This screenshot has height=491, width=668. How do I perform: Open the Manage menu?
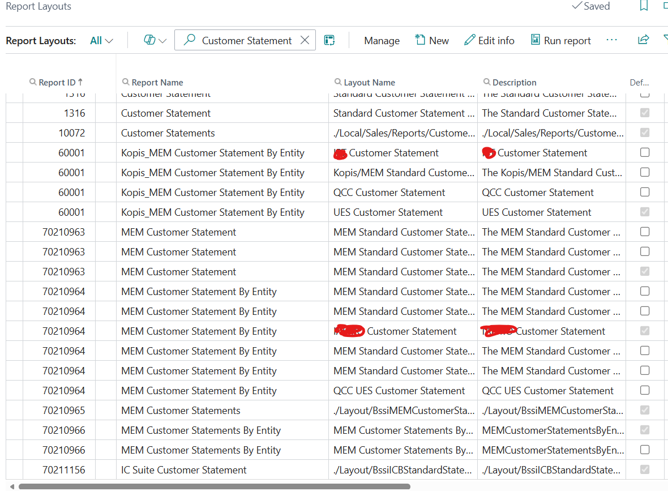(382, 40)
